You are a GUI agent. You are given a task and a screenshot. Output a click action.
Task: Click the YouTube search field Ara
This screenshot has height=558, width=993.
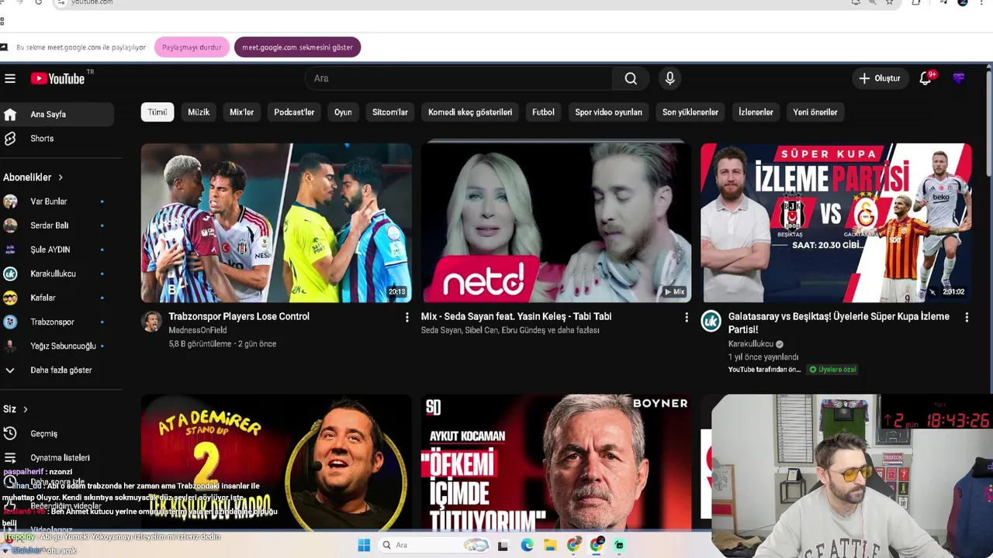point(459,78)
